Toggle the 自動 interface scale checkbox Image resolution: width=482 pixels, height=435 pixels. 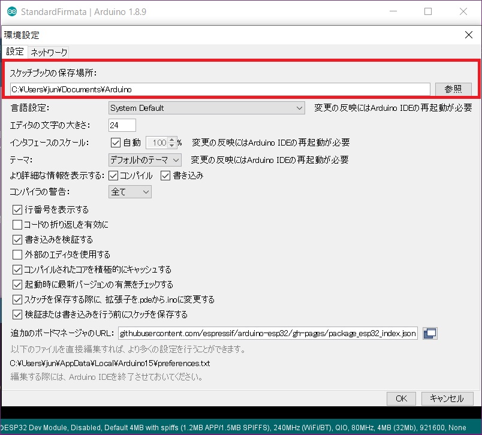pos(116,143)
